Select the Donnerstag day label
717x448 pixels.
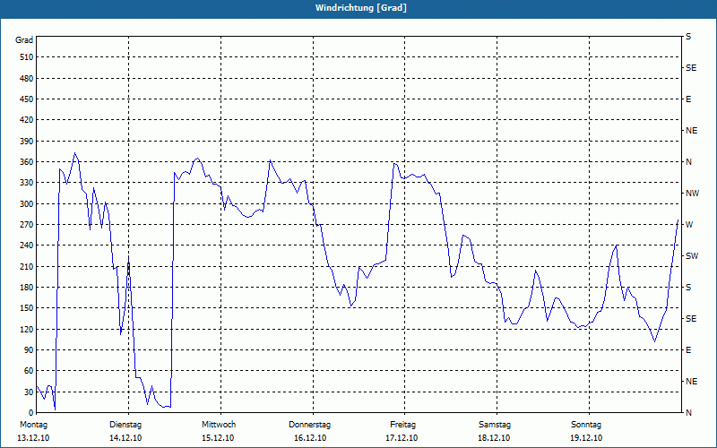click(309, 425)
